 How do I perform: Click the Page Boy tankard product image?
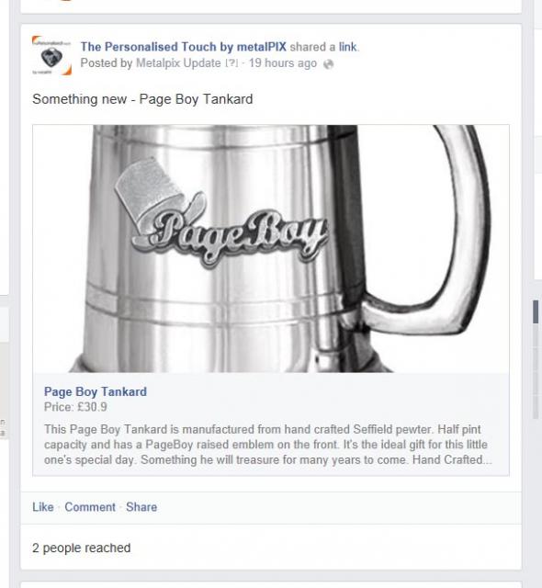tap(271, 249)
